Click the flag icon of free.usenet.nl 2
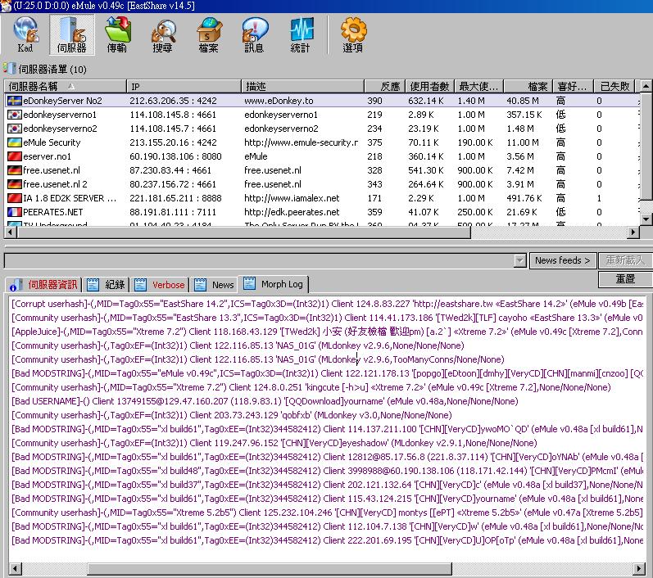Image resolution: width=653 pixels, height=578 pixels. coord(15,184)
